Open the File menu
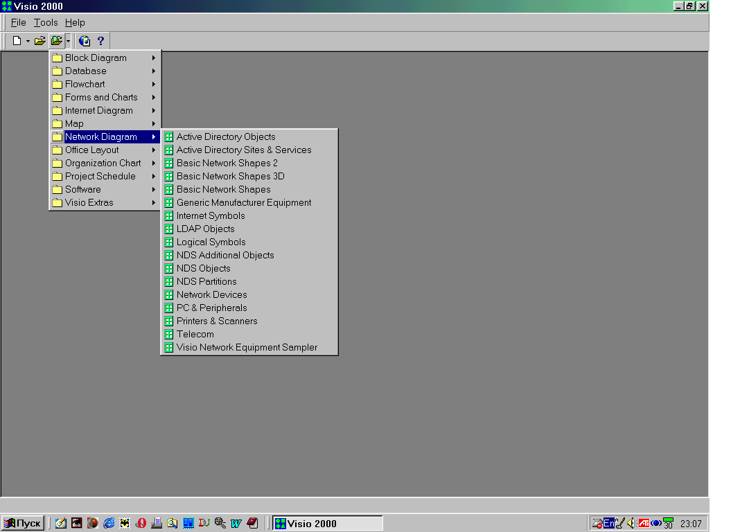 click(18, 22)
